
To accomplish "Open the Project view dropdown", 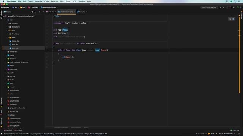I will (9, 12).
